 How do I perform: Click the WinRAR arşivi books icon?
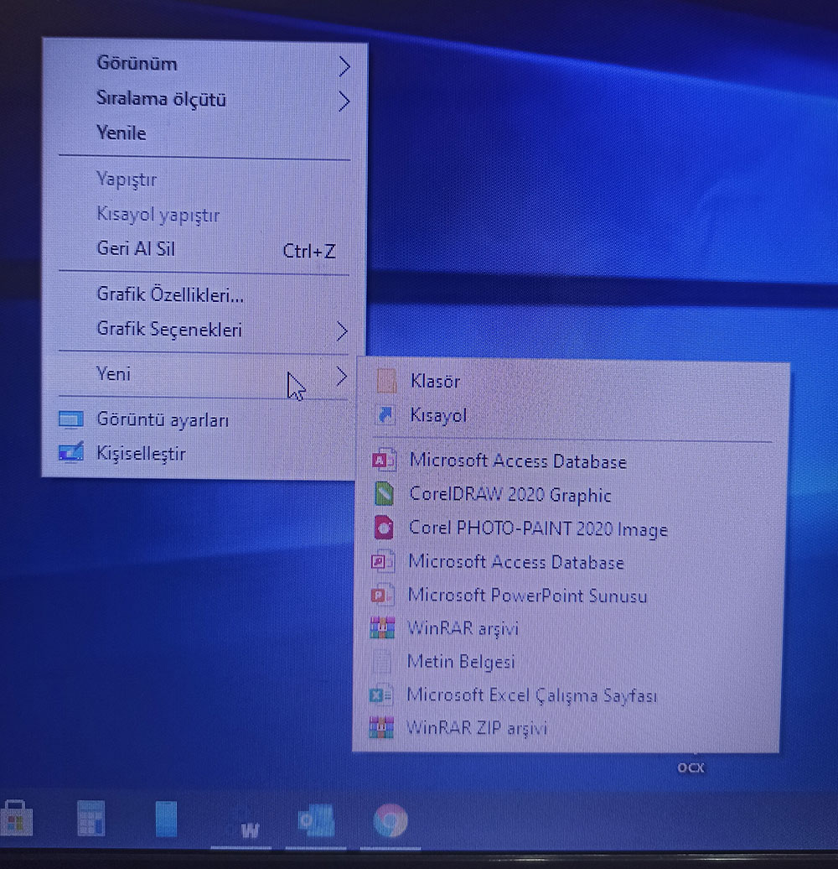pos(382,628)
